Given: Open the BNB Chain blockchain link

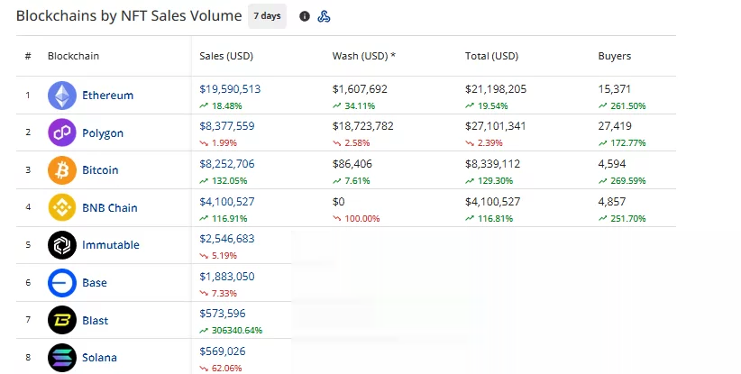Looking at the screenshot, I should point(110,208).
